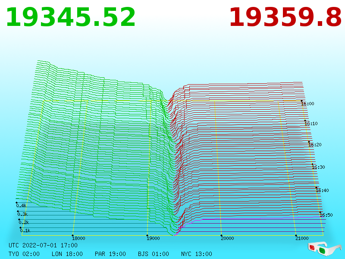Screen dimensions: 345x259
Task: Click the 16:00 time axis label
Action: coord(307,104)
